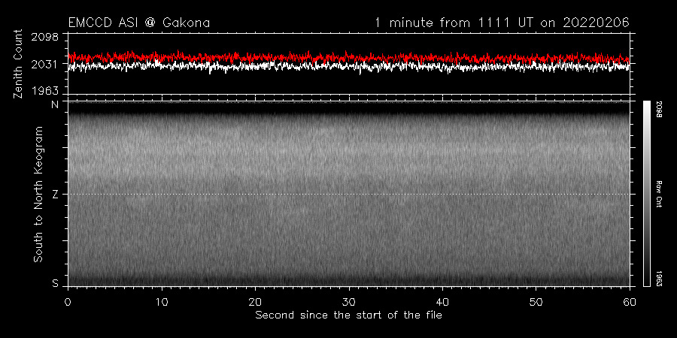Click the 2098 label atop the colorbar

tap(659, 109)
